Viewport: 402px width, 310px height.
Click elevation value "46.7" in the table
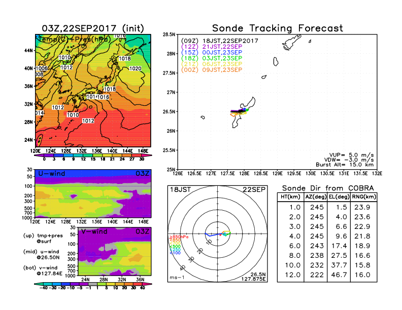coord(339,275)
